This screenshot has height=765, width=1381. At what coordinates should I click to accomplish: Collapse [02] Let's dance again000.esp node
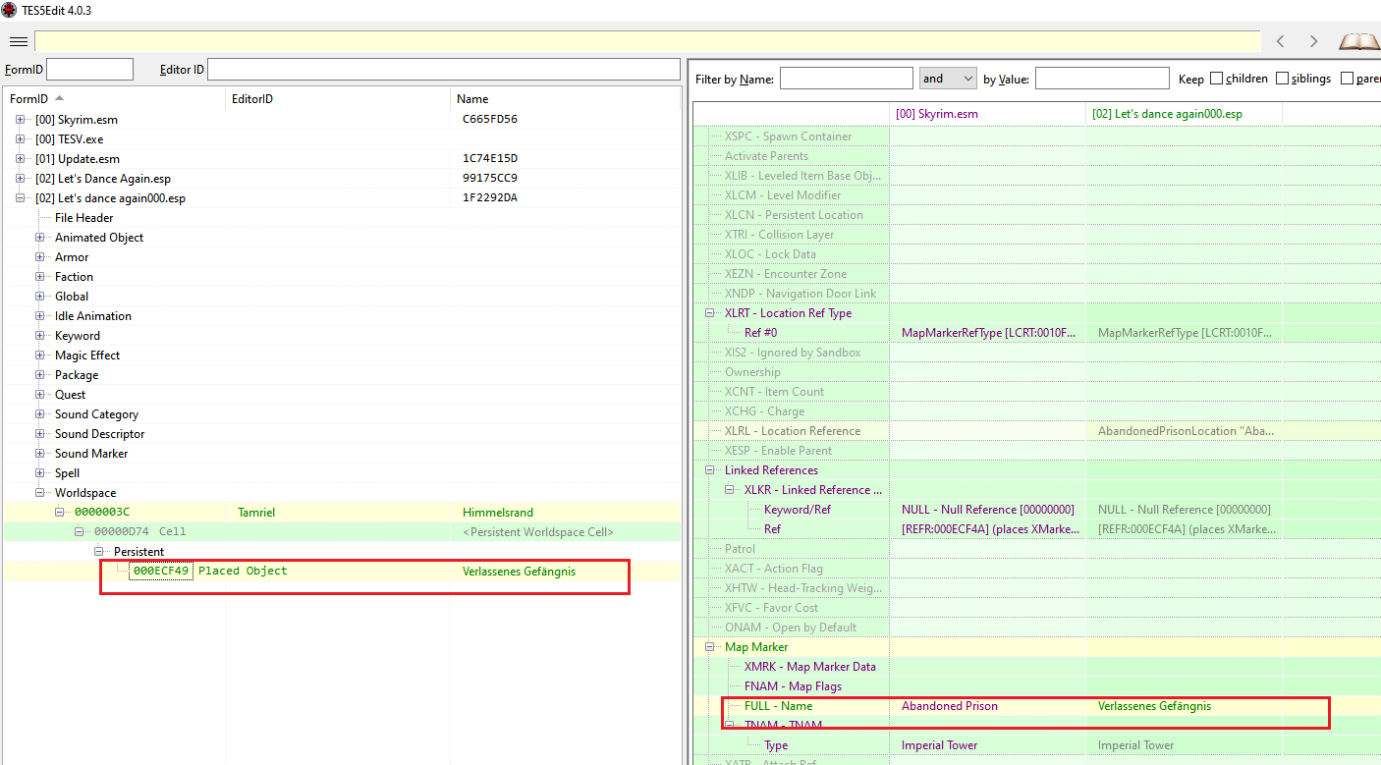pyautogui.click(x=21, y=198)
